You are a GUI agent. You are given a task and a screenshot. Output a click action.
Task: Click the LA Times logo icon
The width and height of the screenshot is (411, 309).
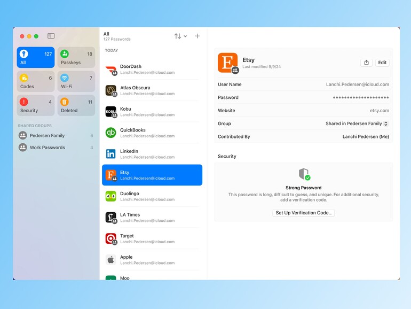click(x=111, y=218)
